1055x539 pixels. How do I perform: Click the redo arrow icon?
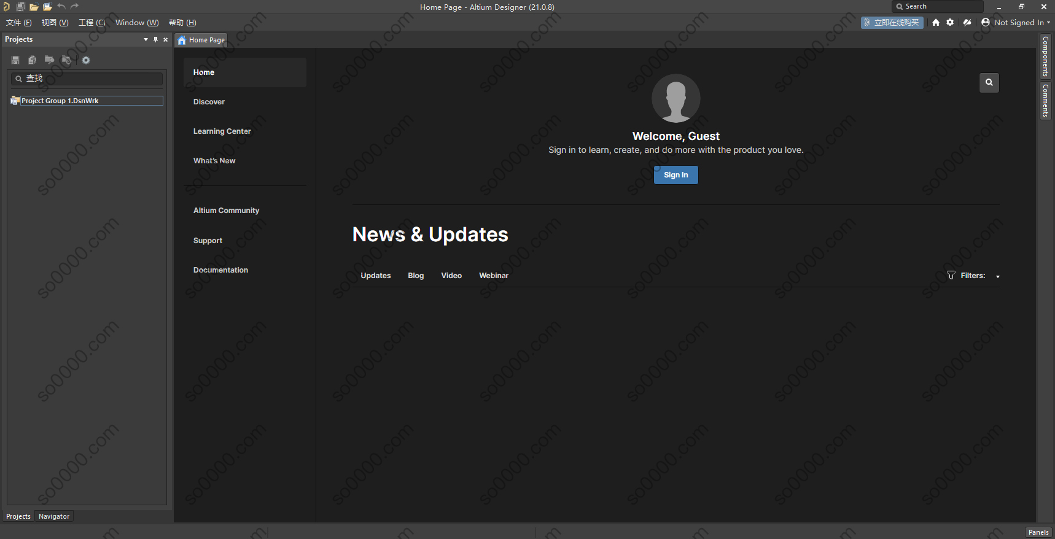pos(74,6)
